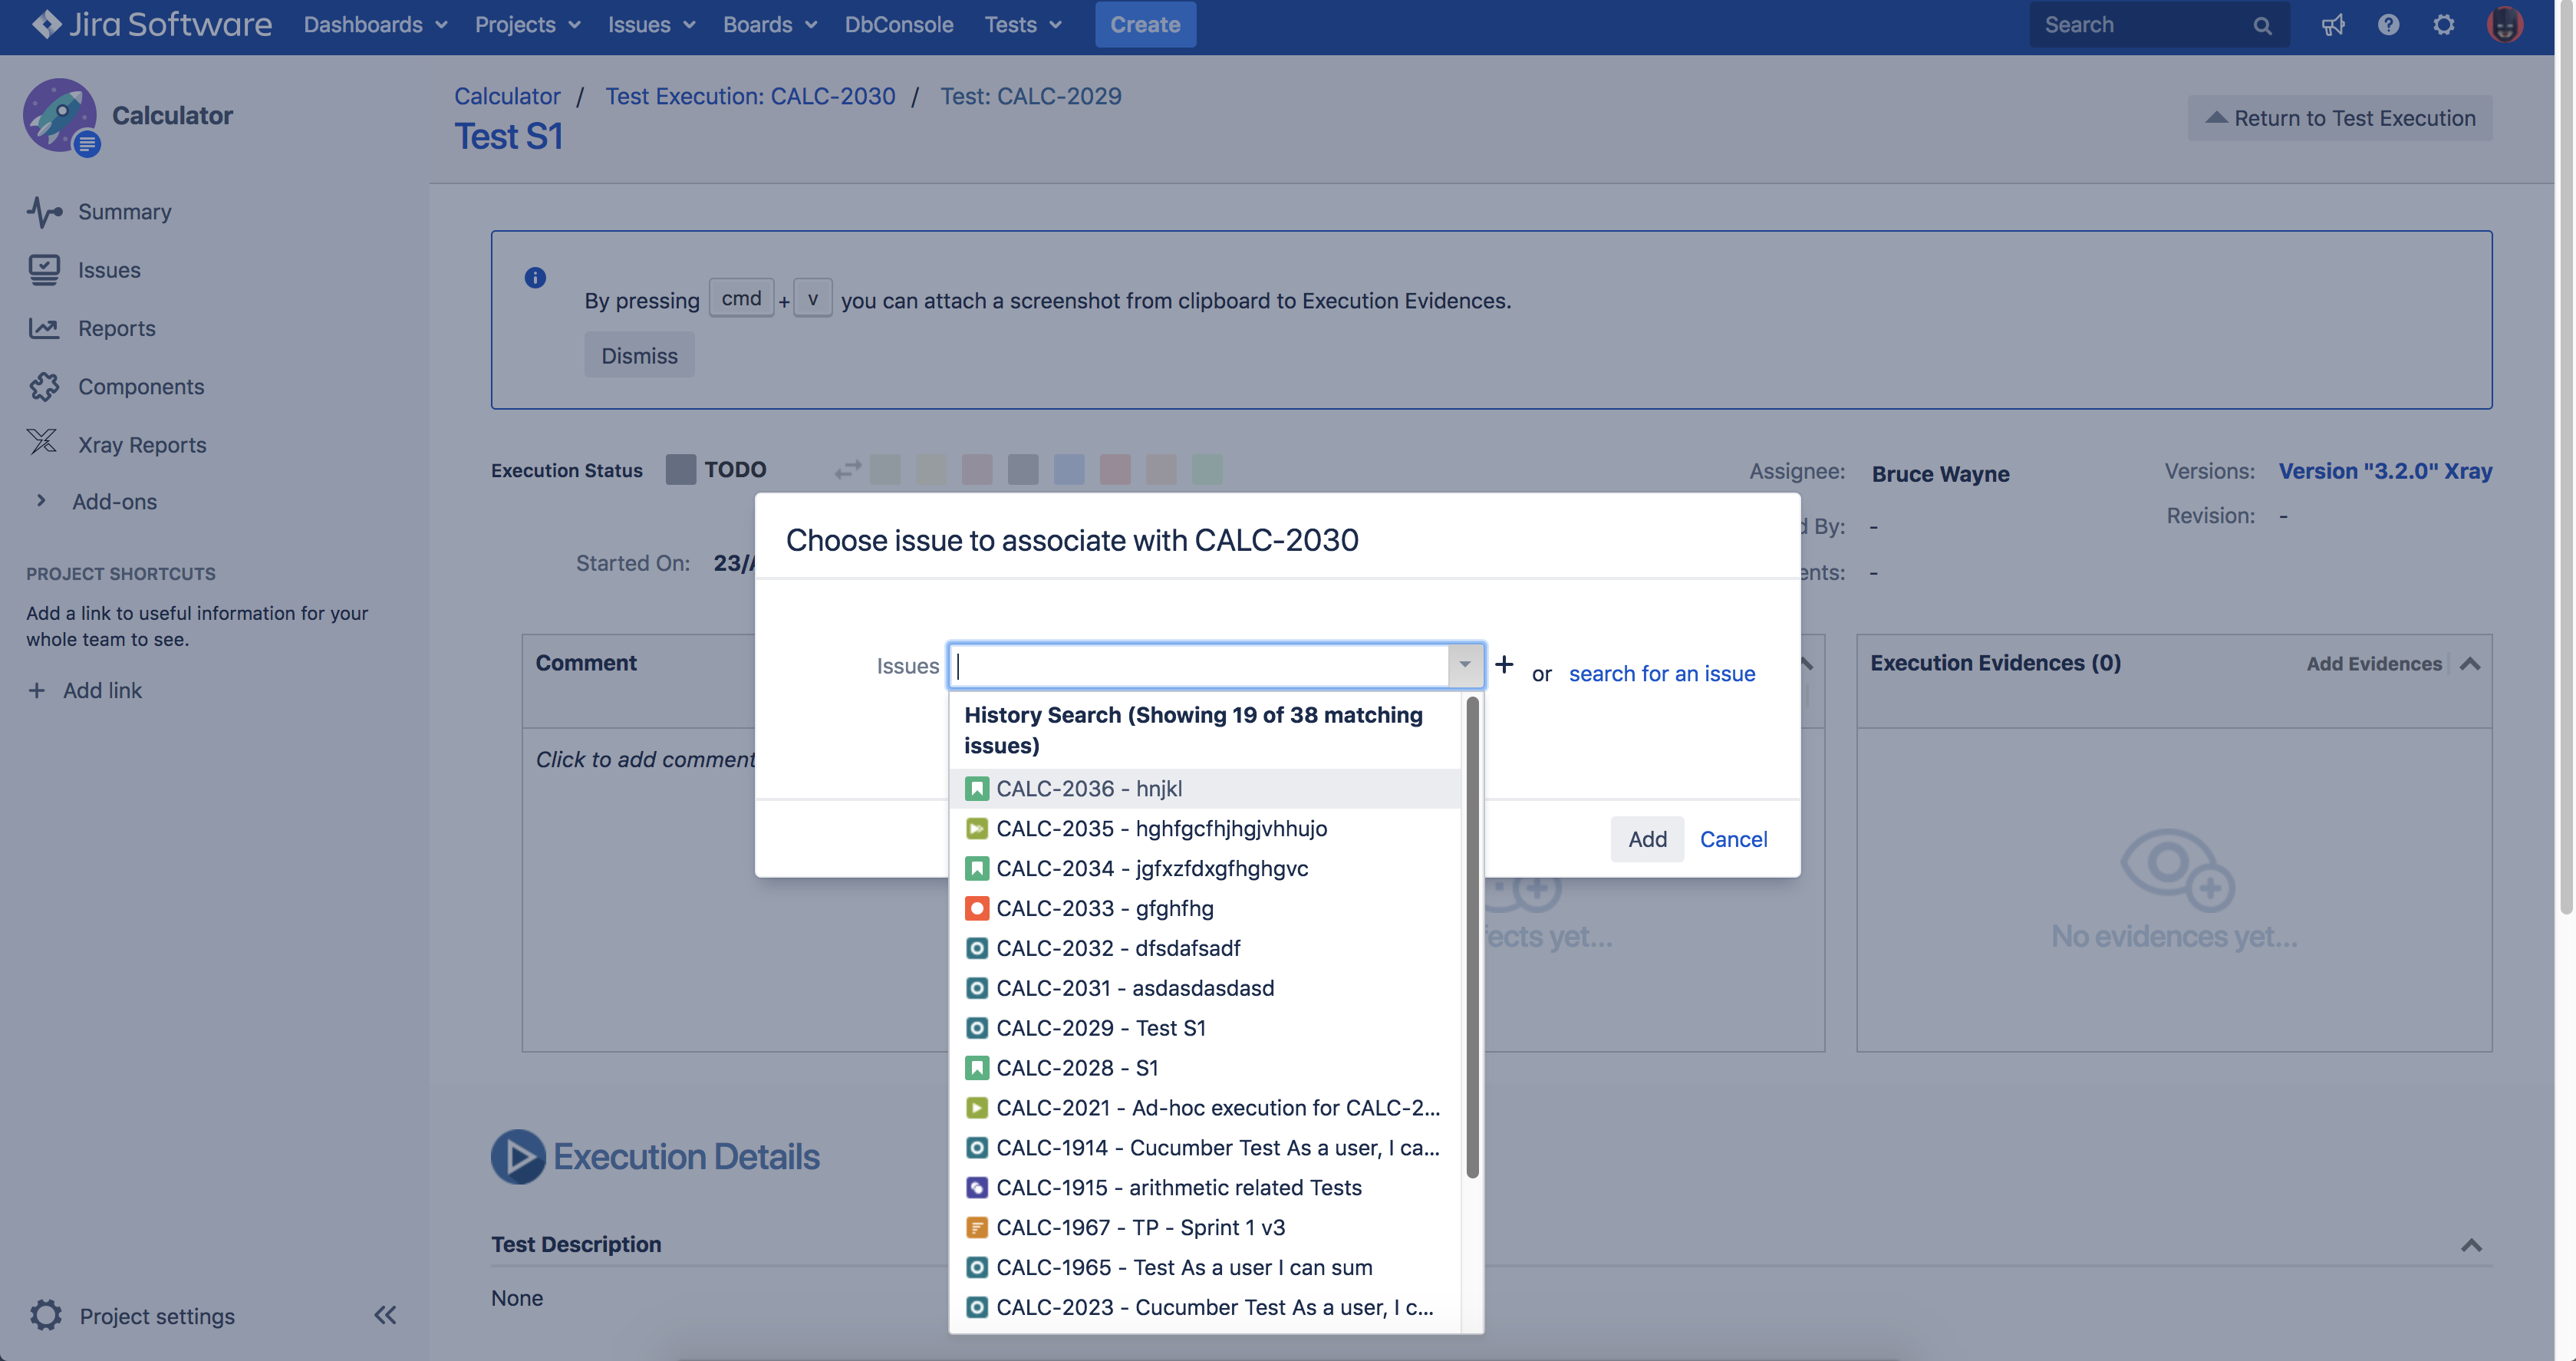The image size is (2576, 1361).
Task: Open the Tests menu
Action: pyautogui.click(x=1021, y=24)
